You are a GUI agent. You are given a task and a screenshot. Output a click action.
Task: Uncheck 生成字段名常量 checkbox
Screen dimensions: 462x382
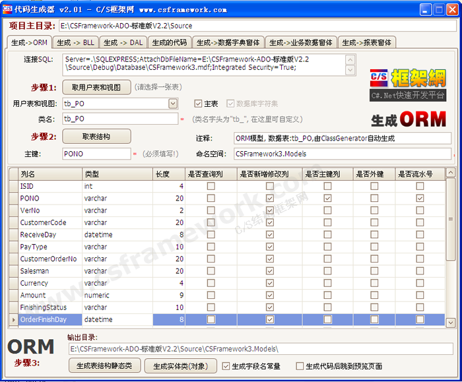(226, 366)
